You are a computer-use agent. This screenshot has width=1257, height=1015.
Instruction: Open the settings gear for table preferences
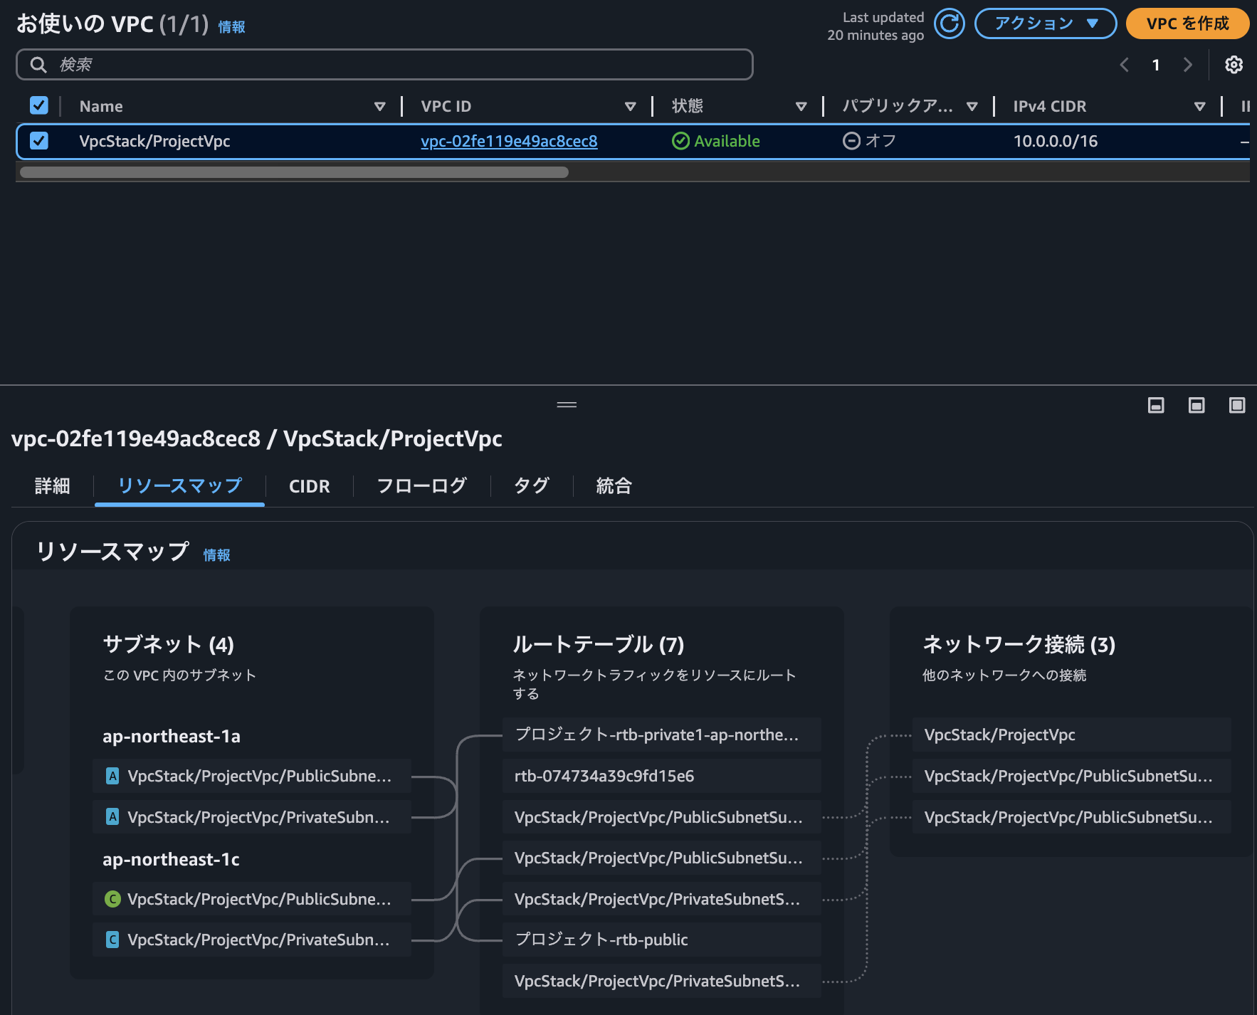(x=1234, y=65)
